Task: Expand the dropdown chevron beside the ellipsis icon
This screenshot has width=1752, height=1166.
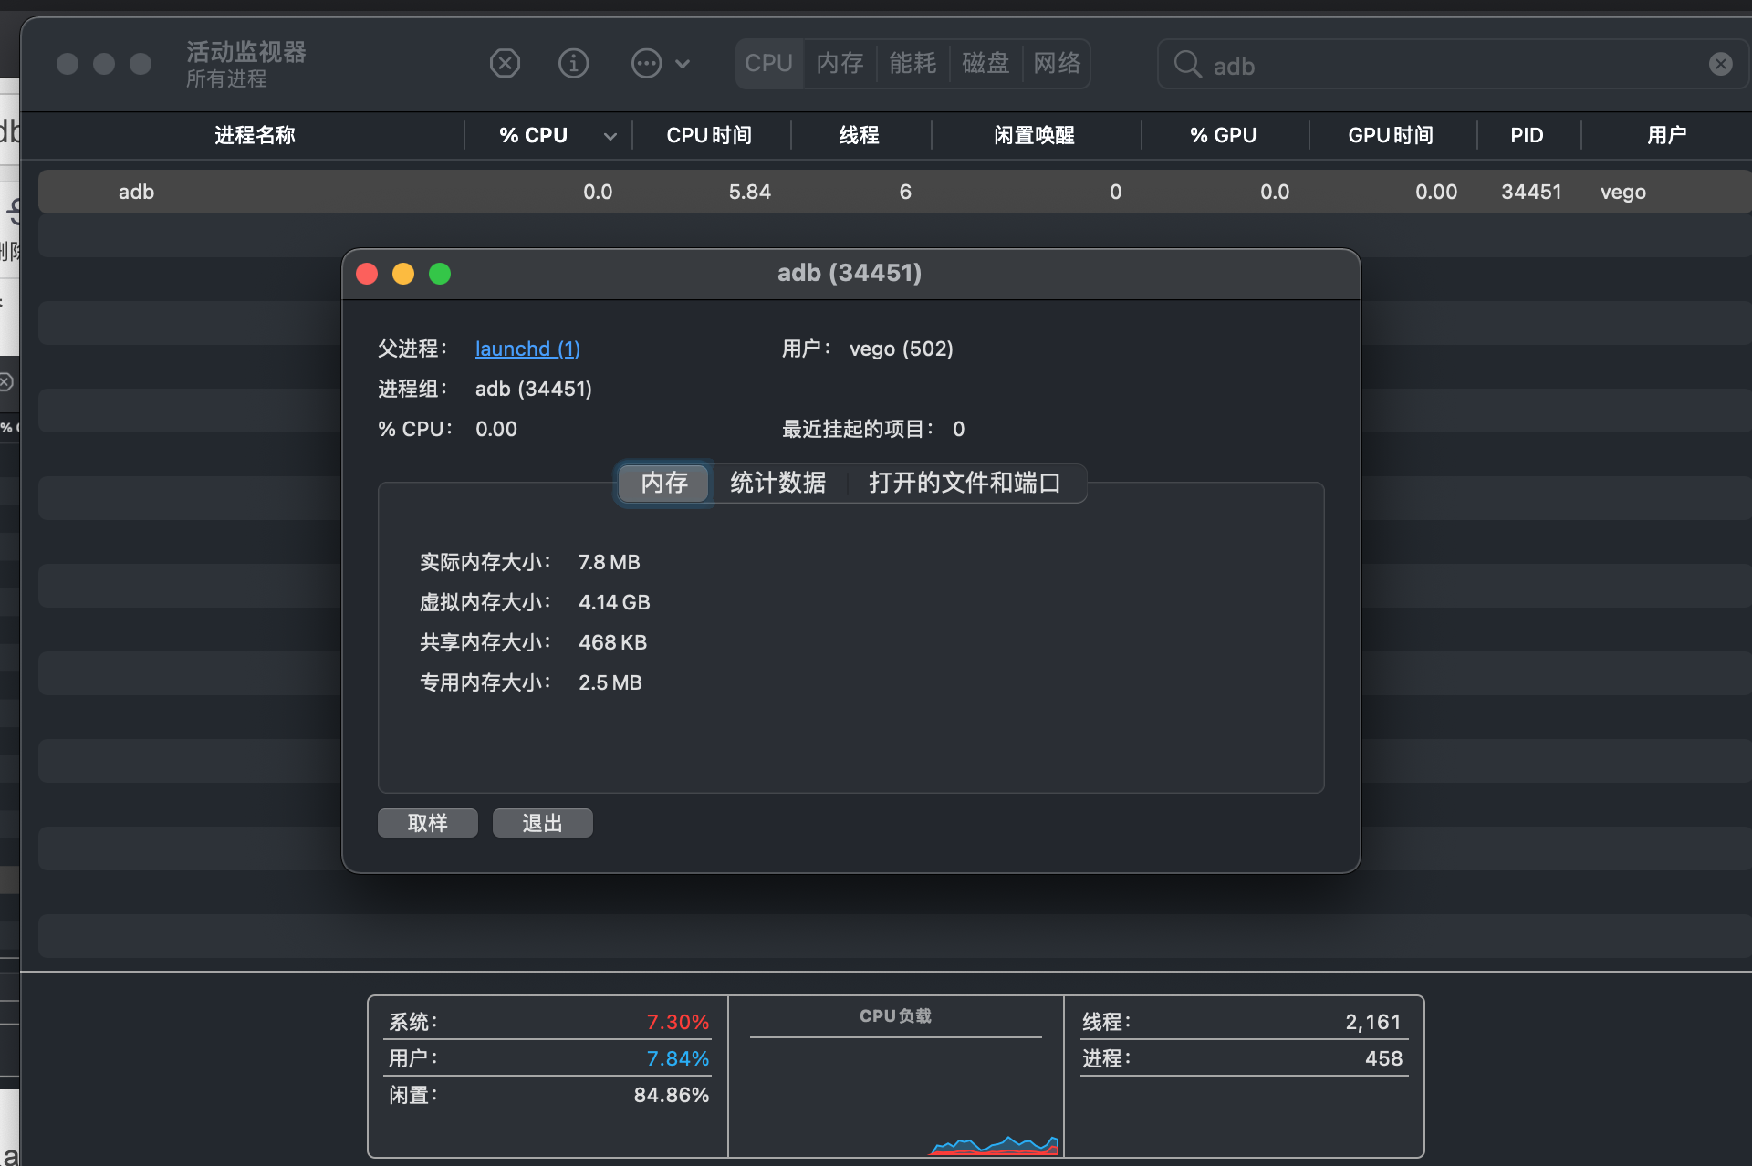Action: (683, 63)
